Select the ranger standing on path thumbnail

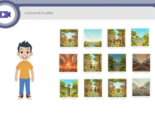[69, 88]
